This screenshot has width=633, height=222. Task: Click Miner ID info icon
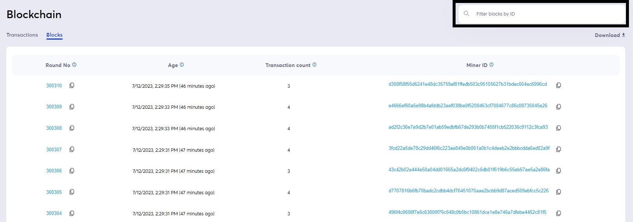click(492, 65)
